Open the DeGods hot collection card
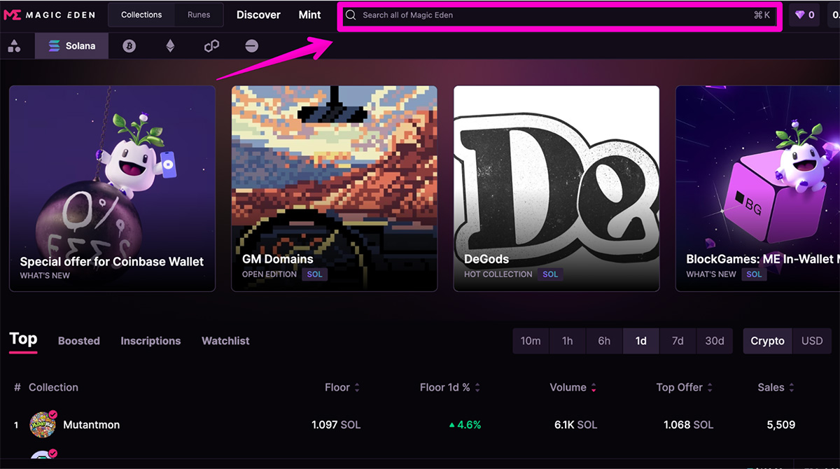The height and width of the screenshot is (469, 840). pos(556,188)
